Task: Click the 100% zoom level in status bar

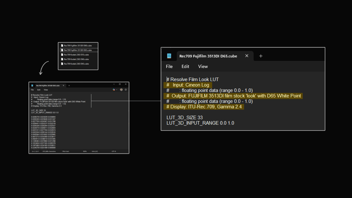Action: click(x=85, y=151)
